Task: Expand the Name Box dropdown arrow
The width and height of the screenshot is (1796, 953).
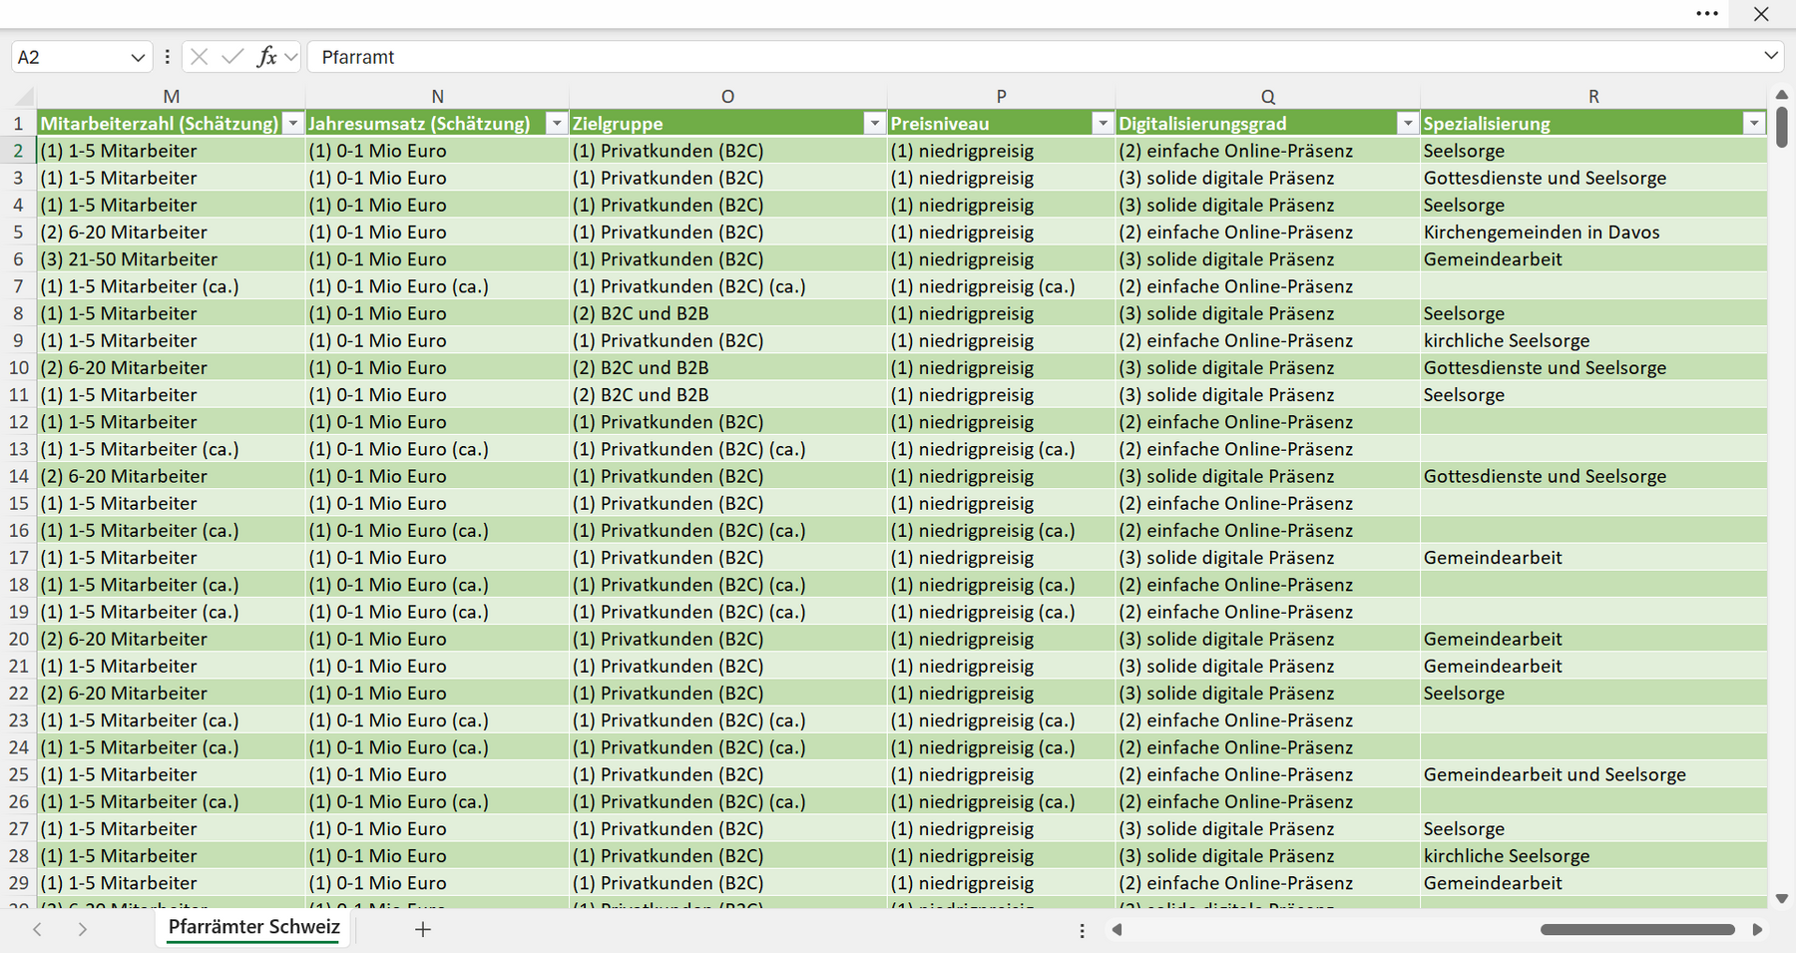Action: click(138, 58)
